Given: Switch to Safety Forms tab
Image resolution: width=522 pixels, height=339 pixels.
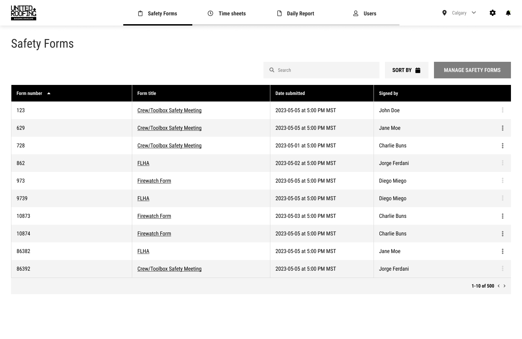Looking at the screenshot, I should tap(158, 13).
